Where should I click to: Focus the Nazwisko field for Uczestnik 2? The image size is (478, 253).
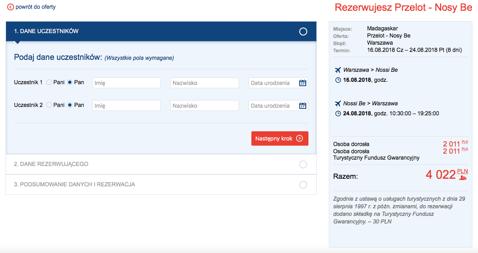205,106
